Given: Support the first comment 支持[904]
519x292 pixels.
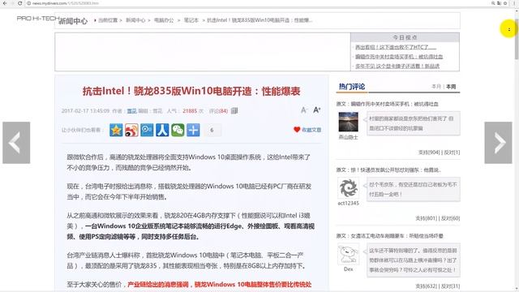Looking at the screenshot, I should click(429, 152).
